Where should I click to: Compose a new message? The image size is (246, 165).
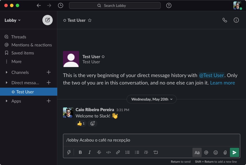point(48,20)
